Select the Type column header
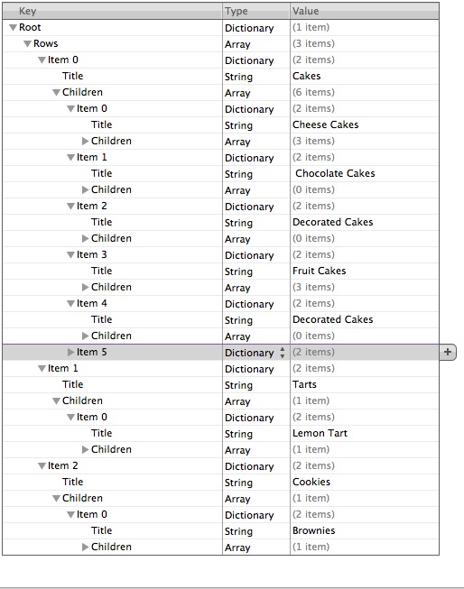464x589 pixels. click(x=256, y=11)
